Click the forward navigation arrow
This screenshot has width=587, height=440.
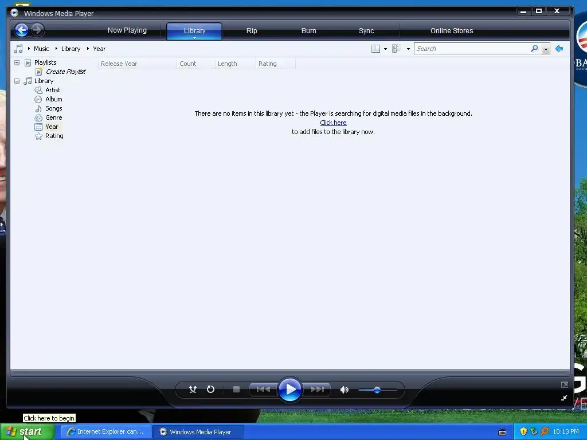(37, 30)
